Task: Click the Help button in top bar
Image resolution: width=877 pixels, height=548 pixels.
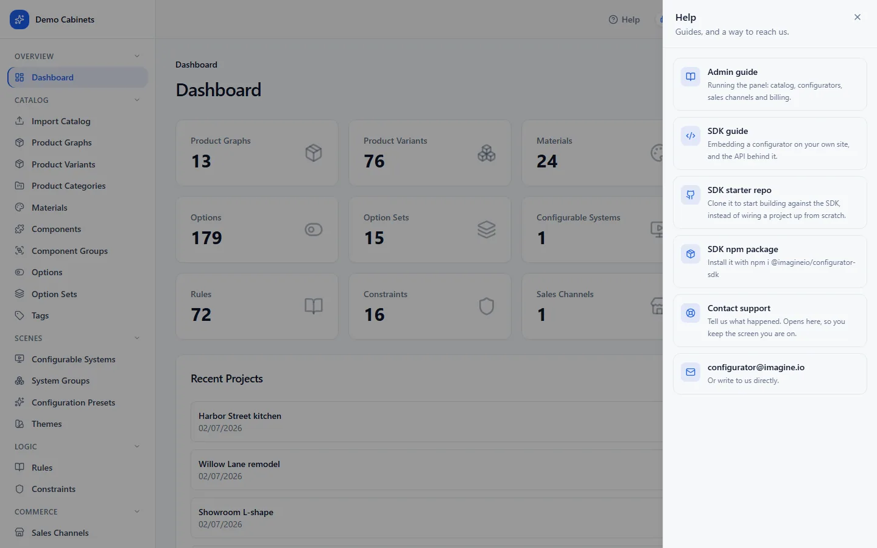Action: point(624,19)
